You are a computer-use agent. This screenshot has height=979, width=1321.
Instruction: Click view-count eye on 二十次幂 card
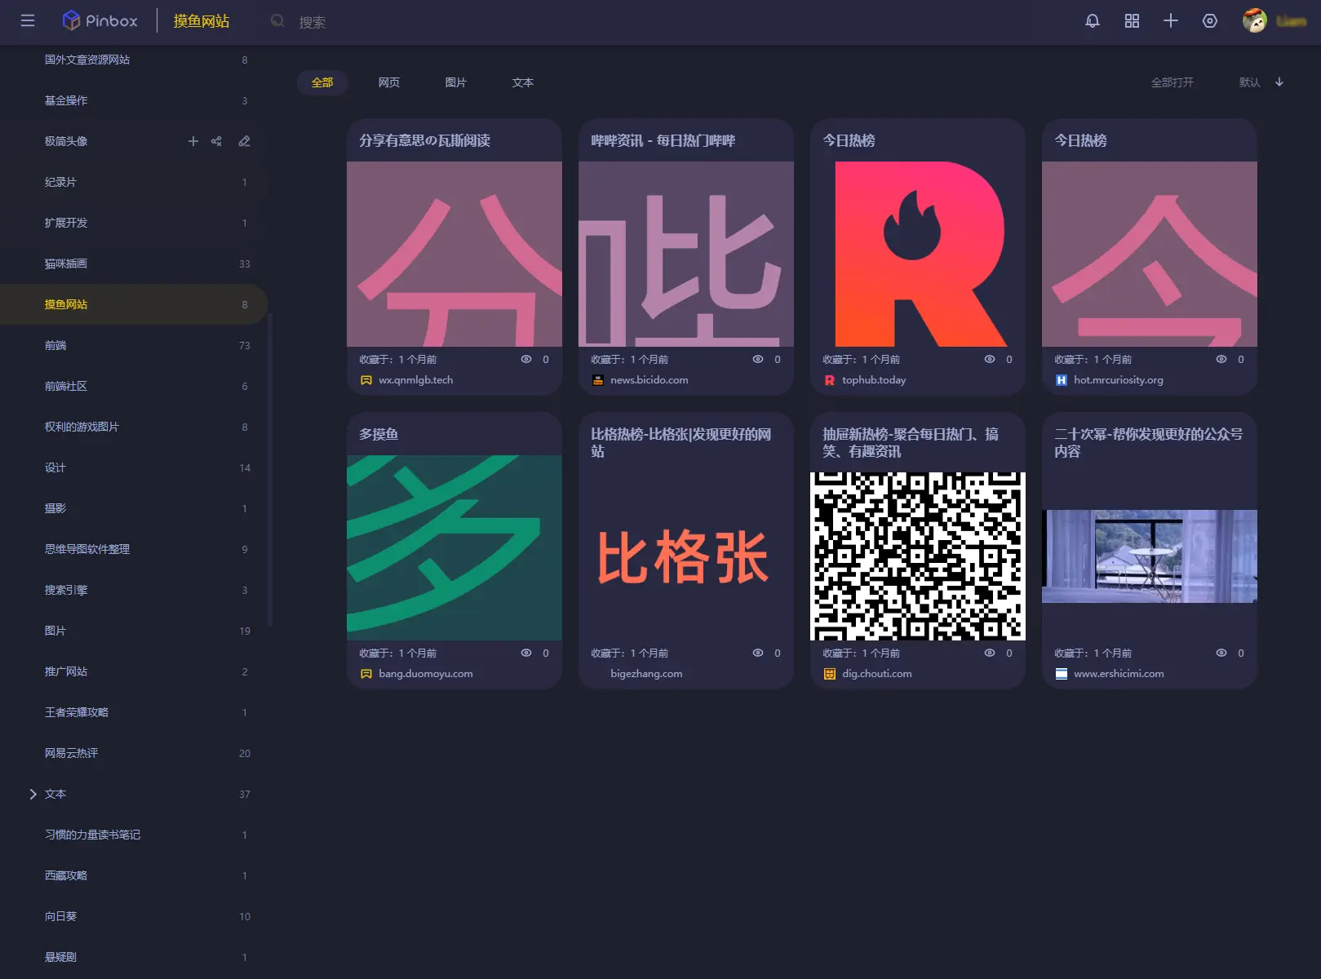pos(1221,653)
